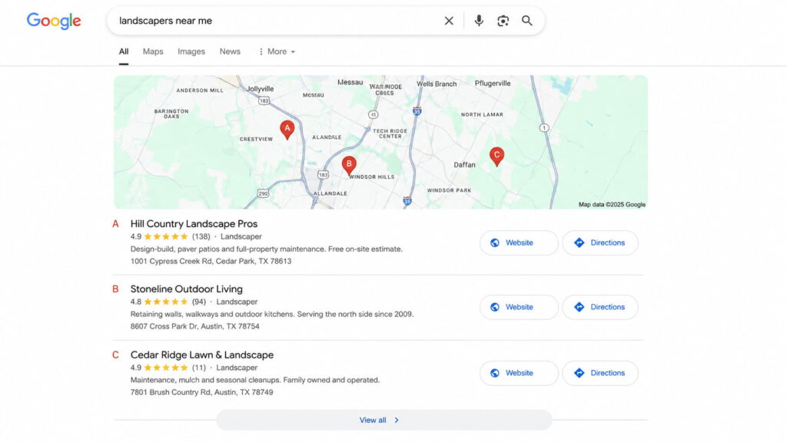This screenshot has width=787, height=442.
Task: Open Hill Country Landscape Pros listing
Action: [194, 224]
